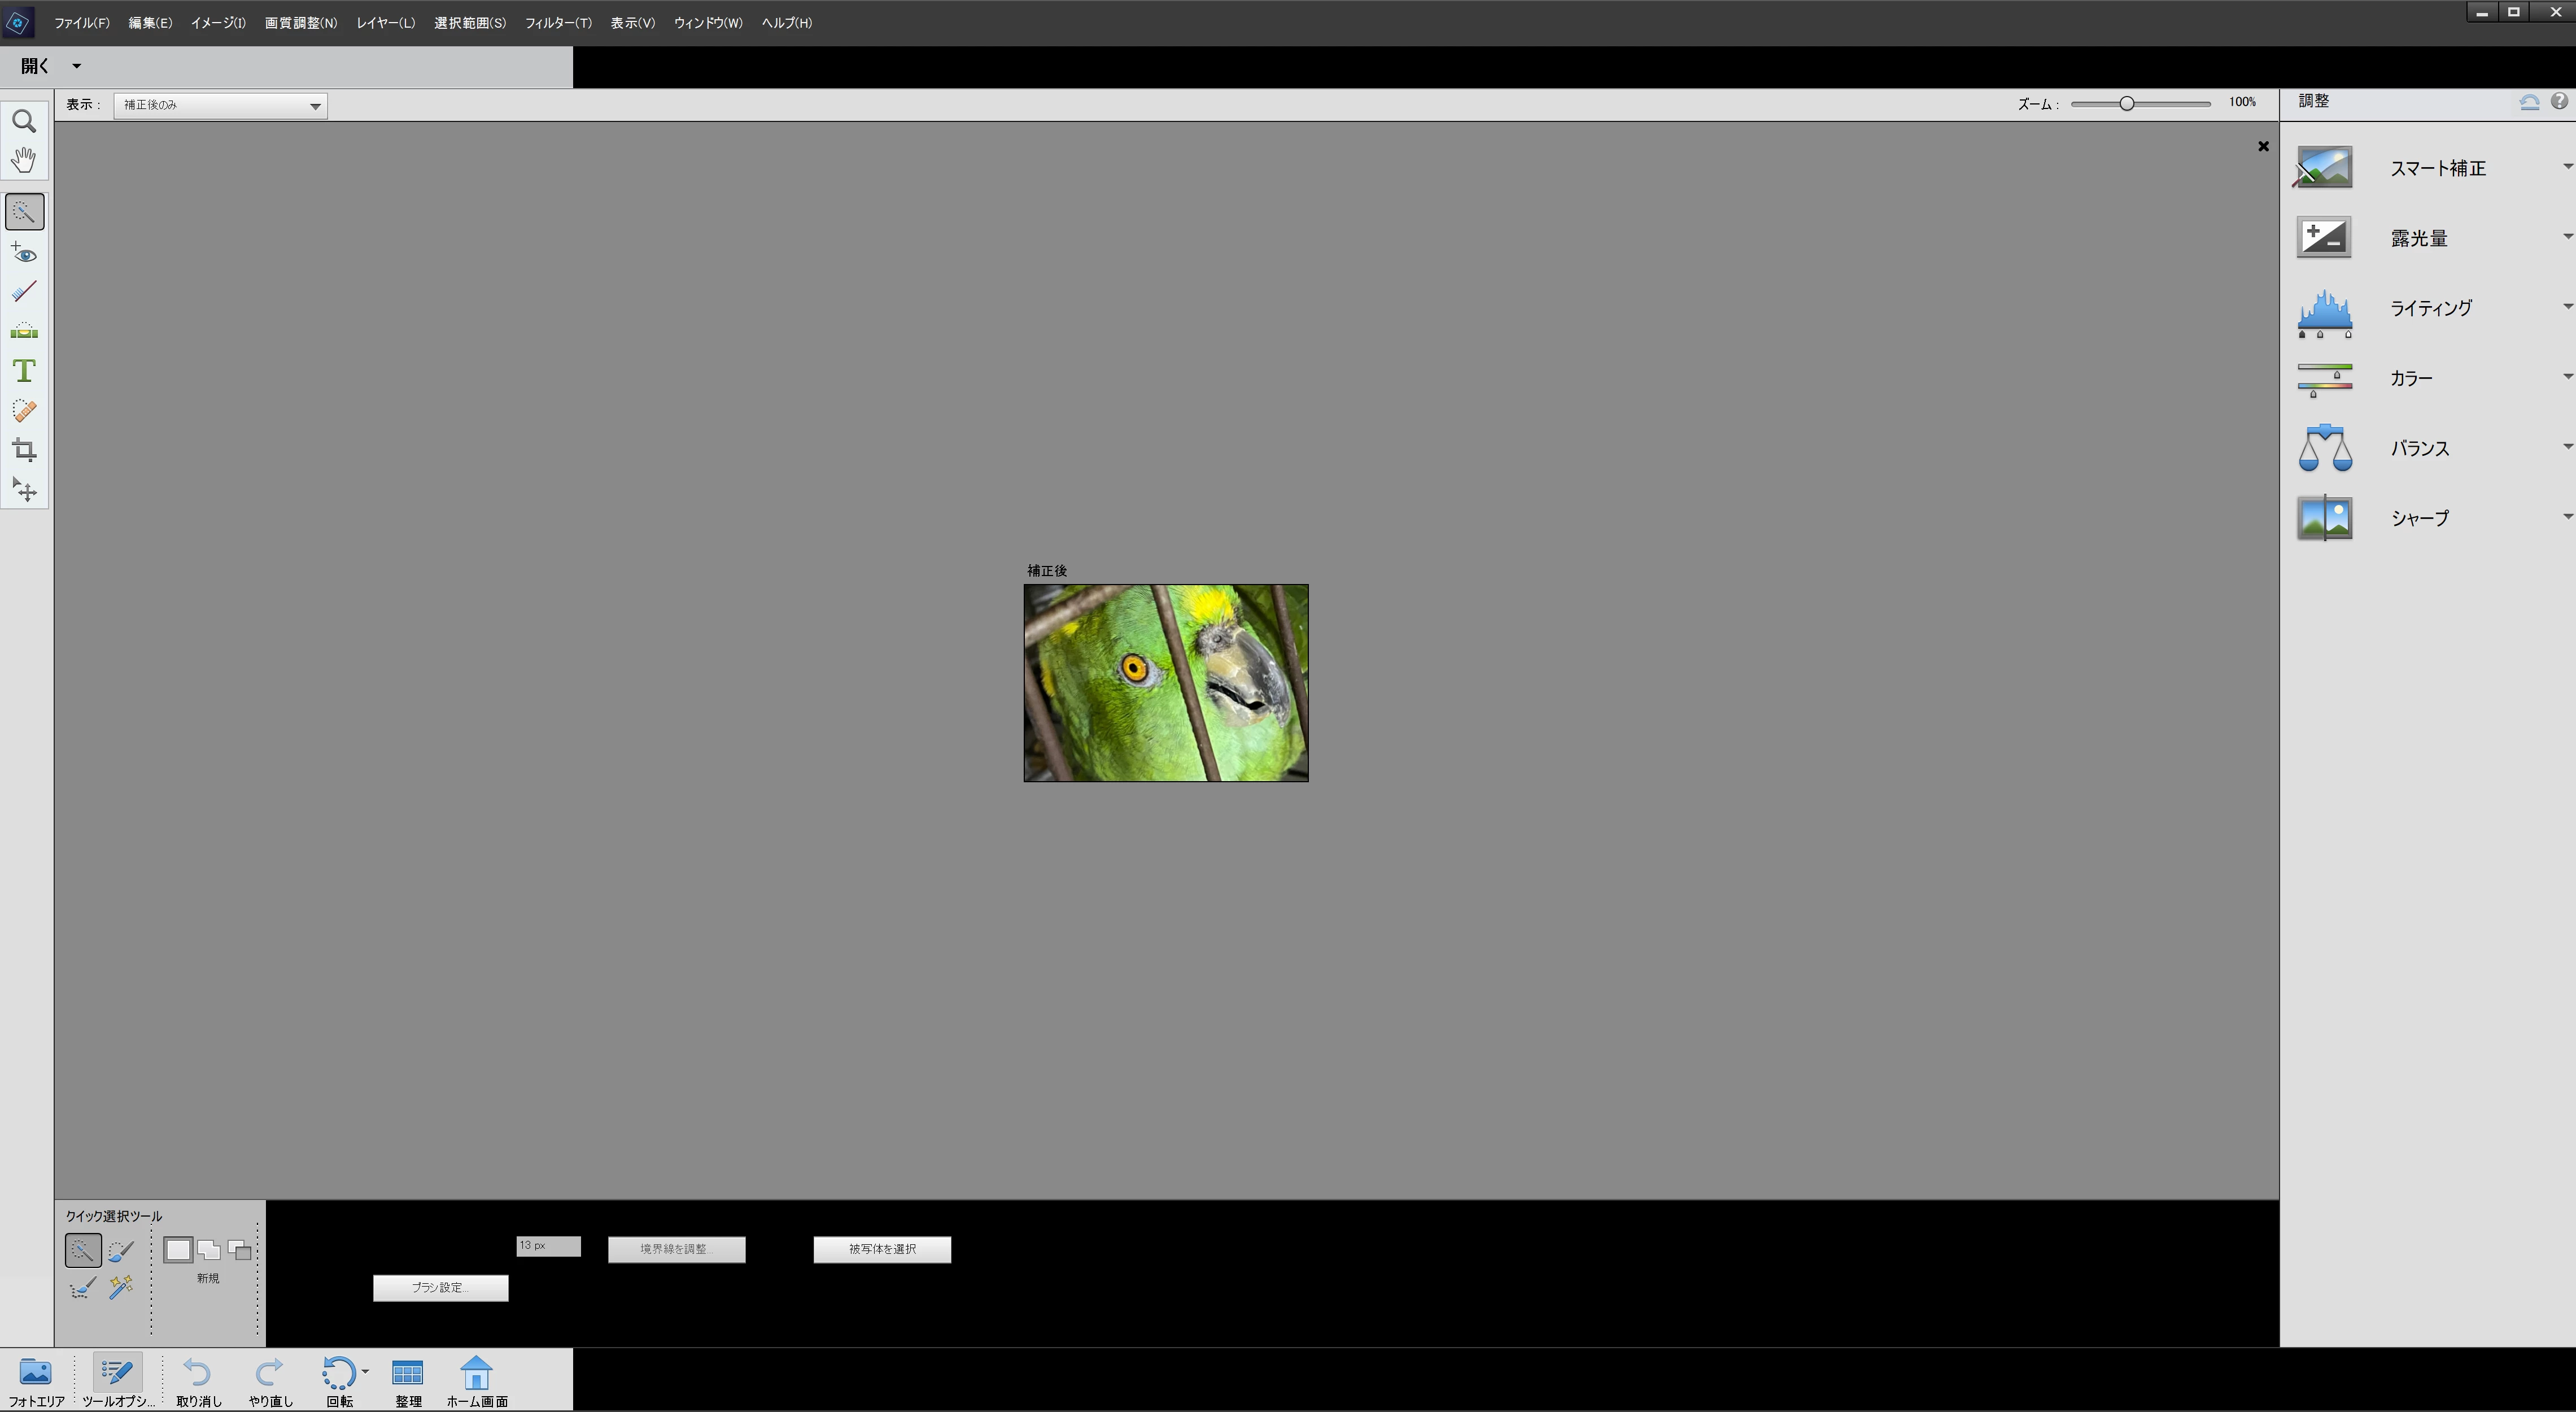Open the フィルター(T) menu
Viewport: 2576px width, 1412px height.
[x=557, y=22]
